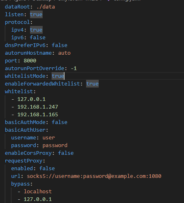184x203 pixels.
Task: Click the ipv6 false value
Action: (x=38, y=38)
